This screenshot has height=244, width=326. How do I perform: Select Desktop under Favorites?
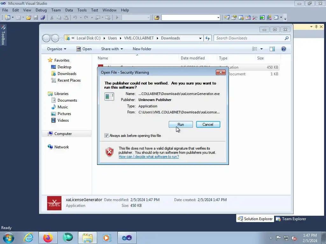pyautogui.click(x=64, y=67)
